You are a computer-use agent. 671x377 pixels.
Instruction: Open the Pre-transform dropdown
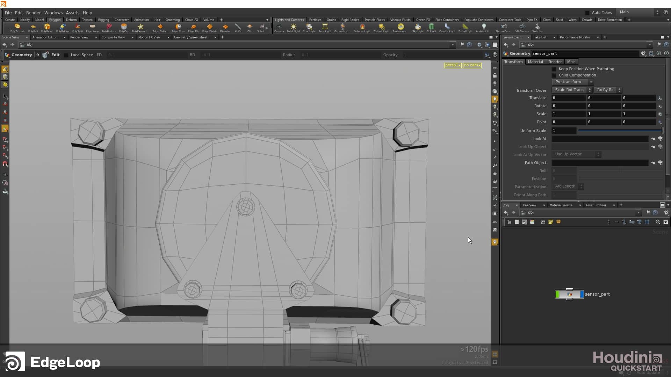click(572, 82)
